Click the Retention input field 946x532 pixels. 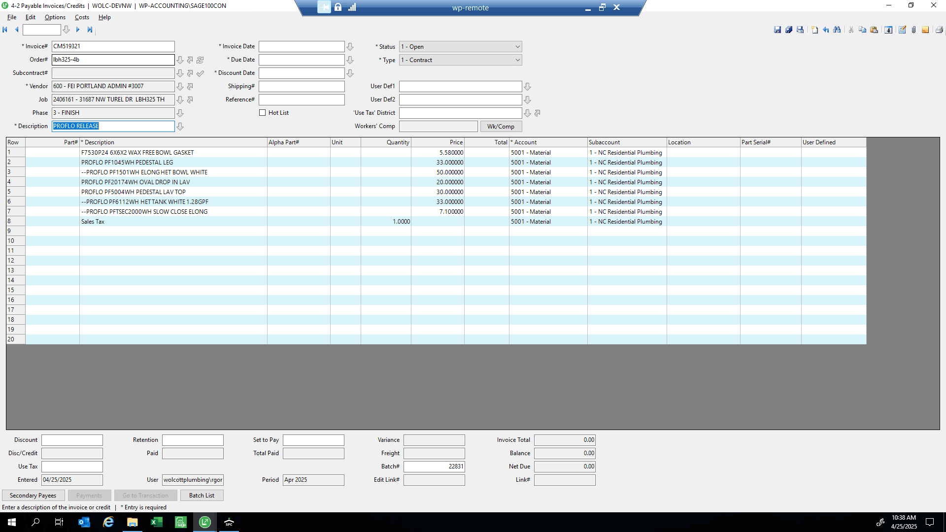point(193,440)
